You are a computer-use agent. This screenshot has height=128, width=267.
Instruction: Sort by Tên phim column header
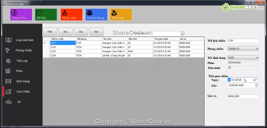coord(115,39)
